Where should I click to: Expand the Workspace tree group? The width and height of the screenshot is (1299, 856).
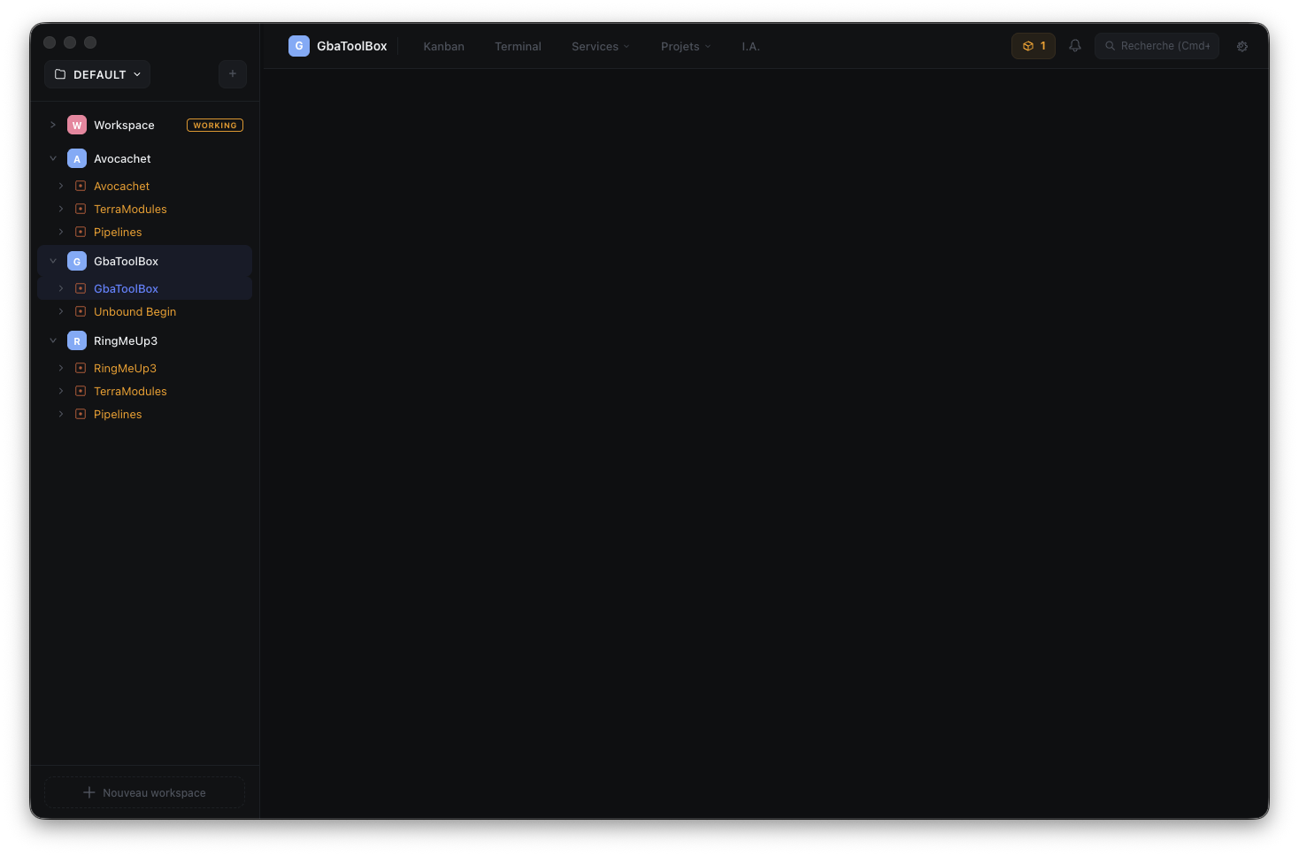(x=53, y=126)
